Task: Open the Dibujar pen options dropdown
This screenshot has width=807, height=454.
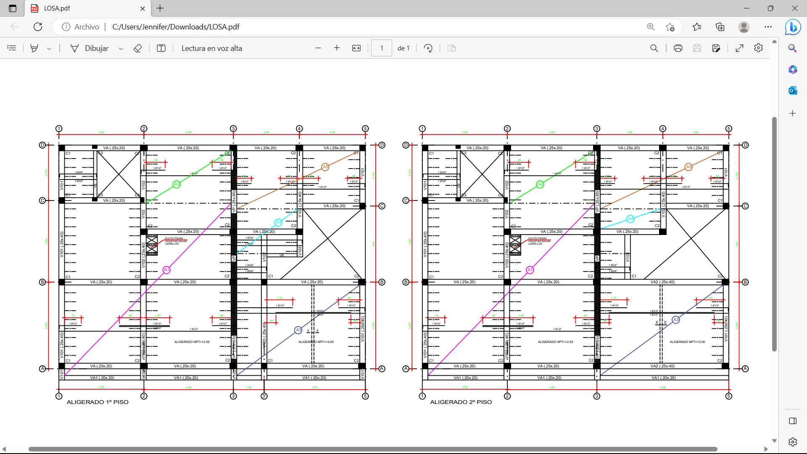Action: [121, 49]
